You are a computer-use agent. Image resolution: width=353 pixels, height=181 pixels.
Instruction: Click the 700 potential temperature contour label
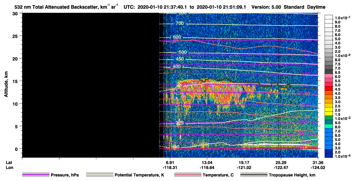[180, 24]
